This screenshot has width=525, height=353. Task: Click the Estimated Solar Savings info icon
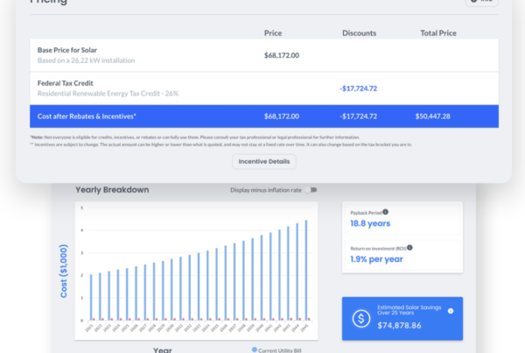click(451, 310)
